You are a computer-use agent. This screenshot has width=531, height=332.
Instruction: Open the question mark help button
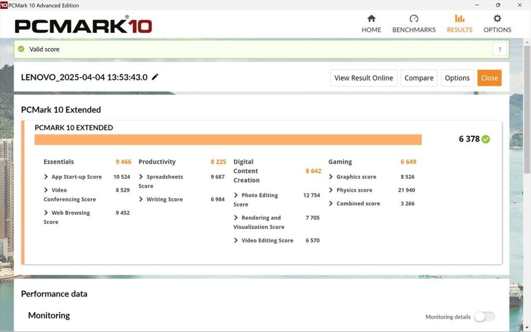click(x=499, y=49)
